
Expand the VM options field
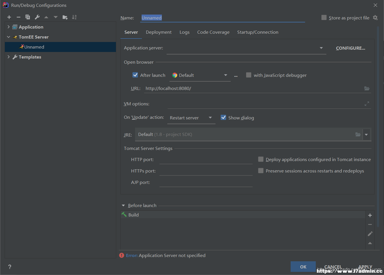[x=367, y=104]
